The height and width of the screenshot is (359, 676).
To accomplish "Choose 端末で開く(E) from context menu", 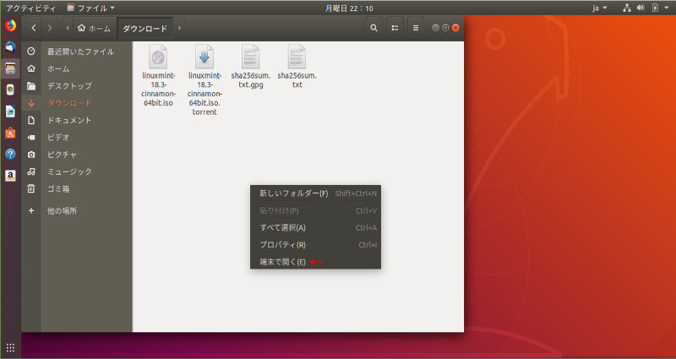I will click(x=315, y=262).
